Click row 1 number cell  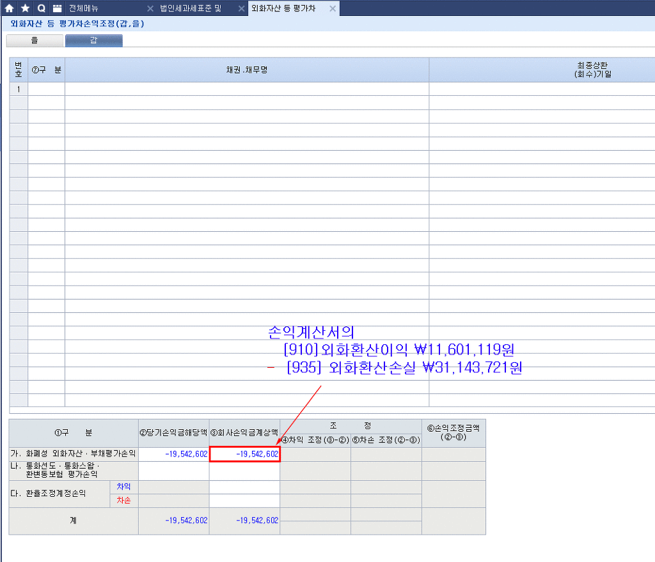point(19,89)
